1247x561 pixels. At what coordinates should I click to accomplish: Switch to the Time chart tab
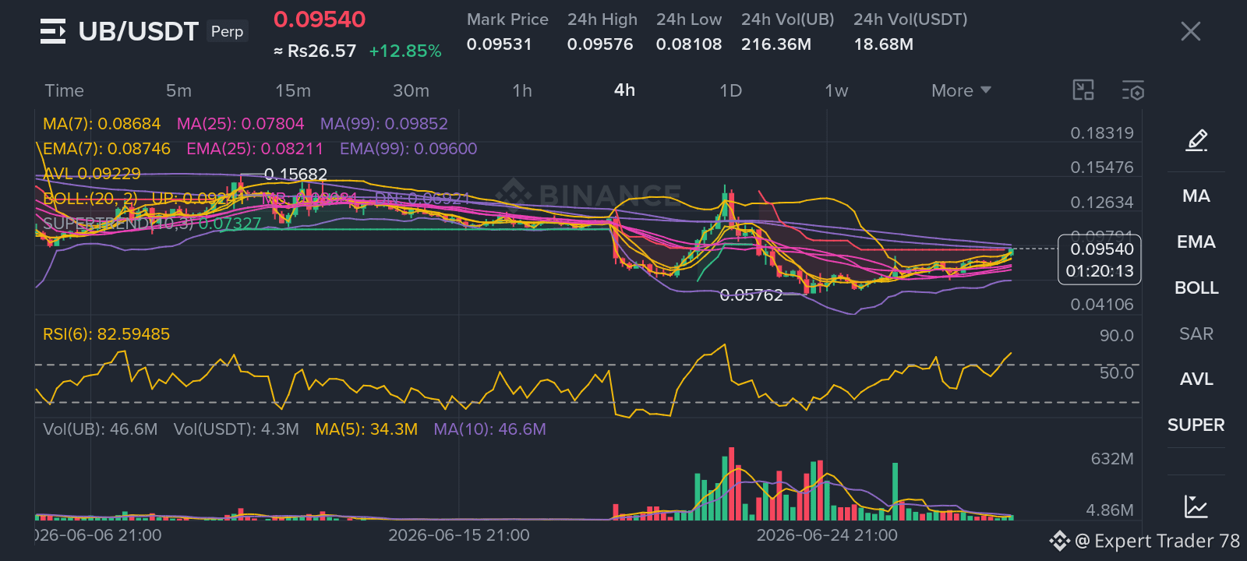pos(64,90)
